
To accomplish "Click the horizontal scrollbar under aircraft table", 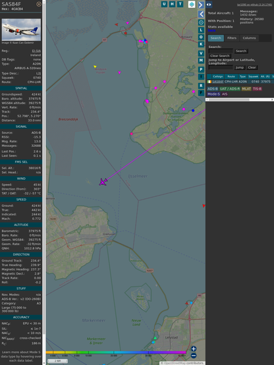I will 240,99.
